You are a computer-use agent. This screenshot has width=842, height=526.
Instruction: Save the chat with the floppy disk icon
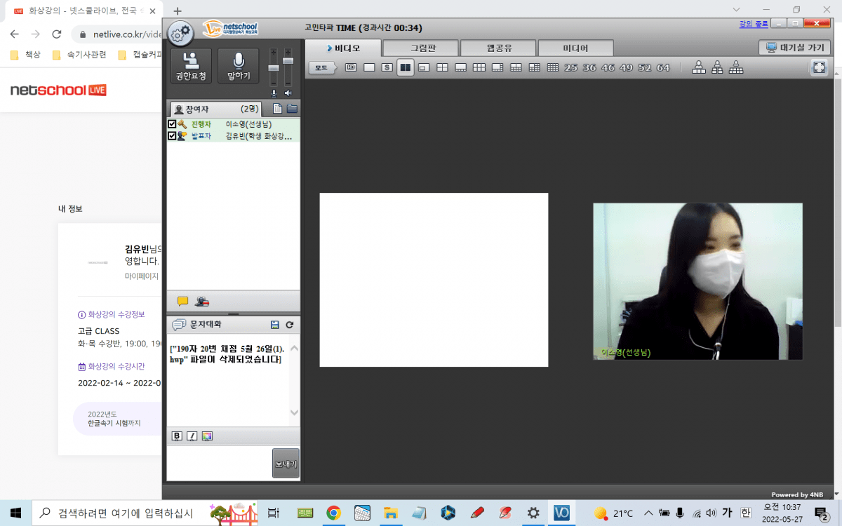click(x=275, y=325)
